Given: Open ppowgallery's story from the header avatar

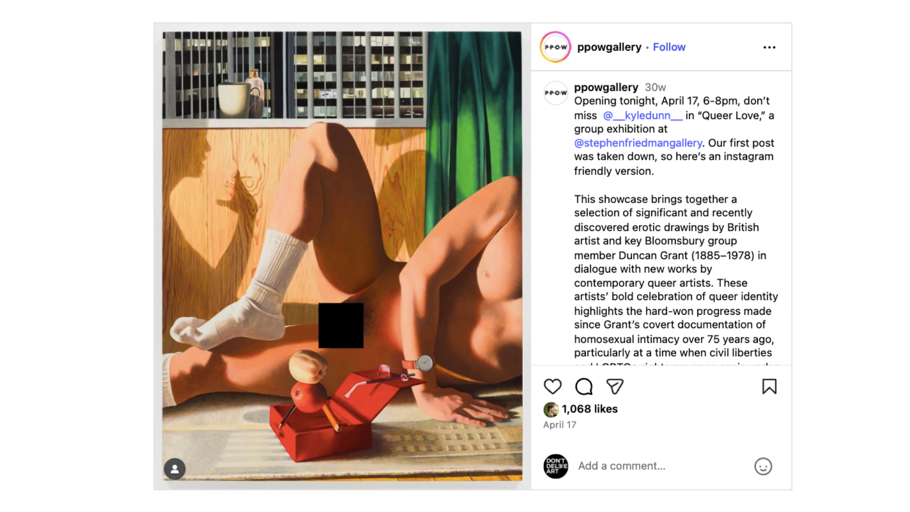Looking at the screenshot, I should (x=555, y=47).
